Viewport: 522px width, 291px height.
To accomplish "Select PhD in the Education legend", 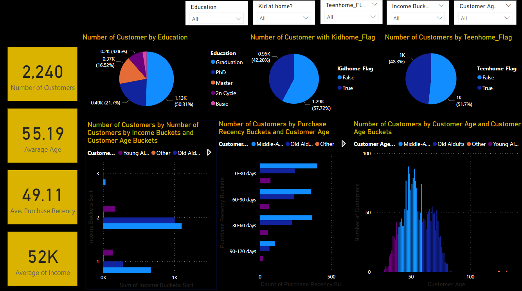I will [x=218, y=72].
